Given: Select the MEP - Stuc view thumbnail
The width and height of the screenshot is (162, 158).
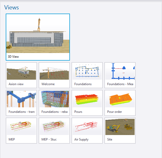Looking at the screenshot, I should [x=54, y=131].
